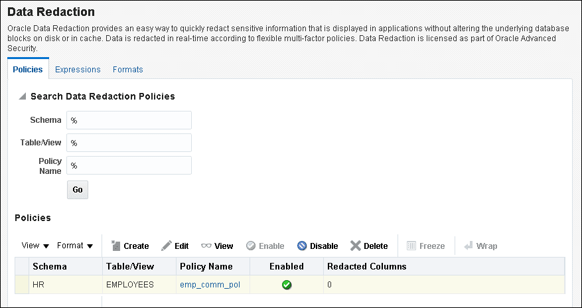The image size is (582, 308).
Task: Switch to the Formats tab
Action: click(127, 69)
